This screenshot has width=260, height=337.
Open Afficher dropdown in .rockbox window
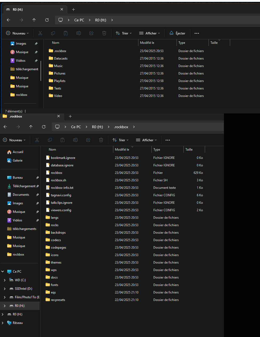pyautogui.click(x=146, y=140)
